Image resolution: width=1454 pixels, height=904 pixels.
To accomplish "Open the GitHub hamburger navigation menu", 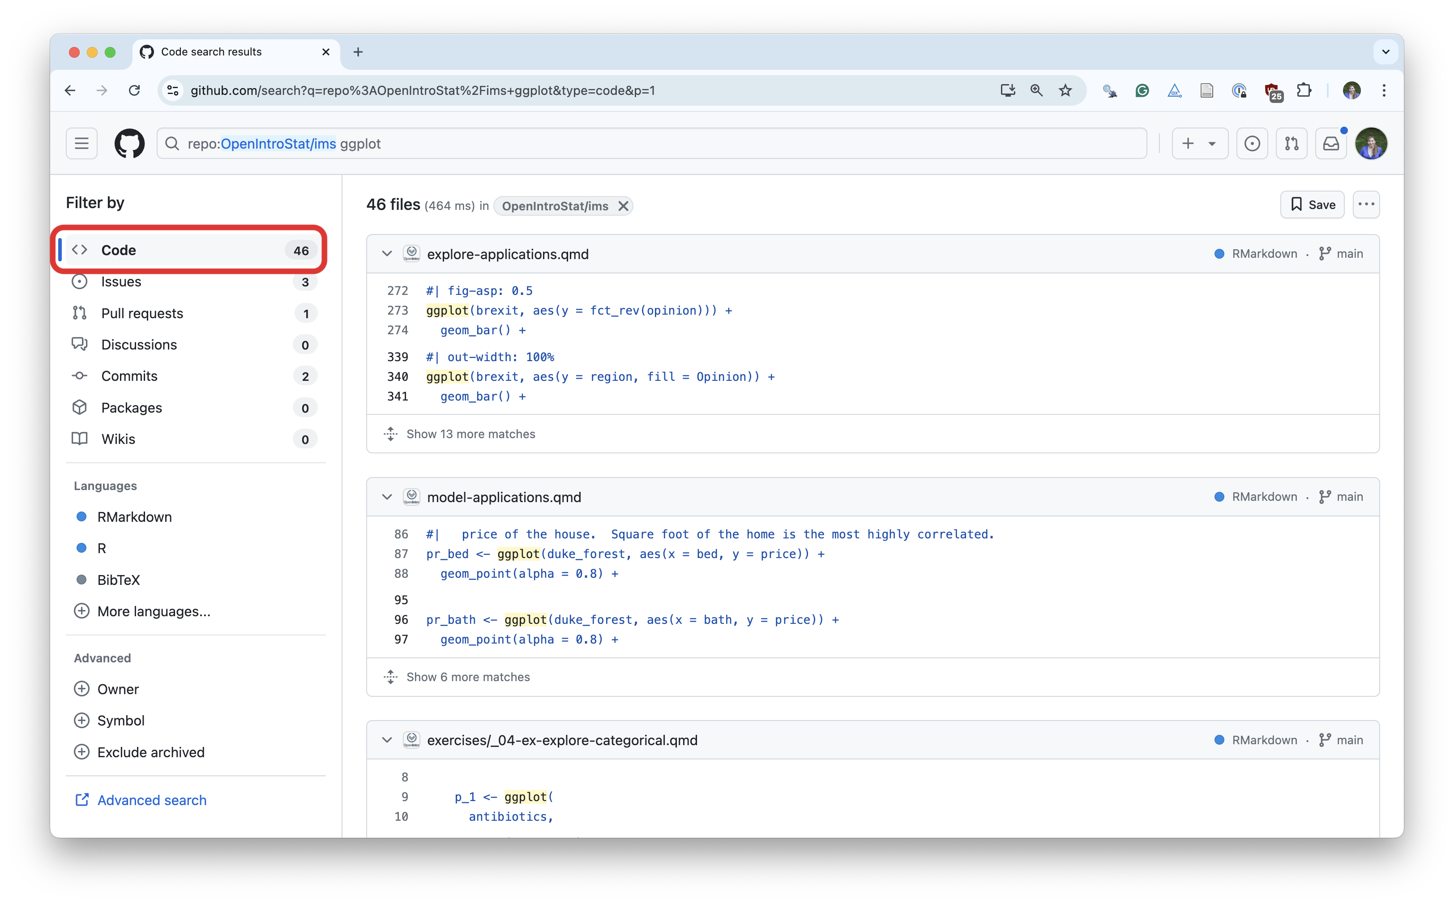I will [x=82, y=143].
